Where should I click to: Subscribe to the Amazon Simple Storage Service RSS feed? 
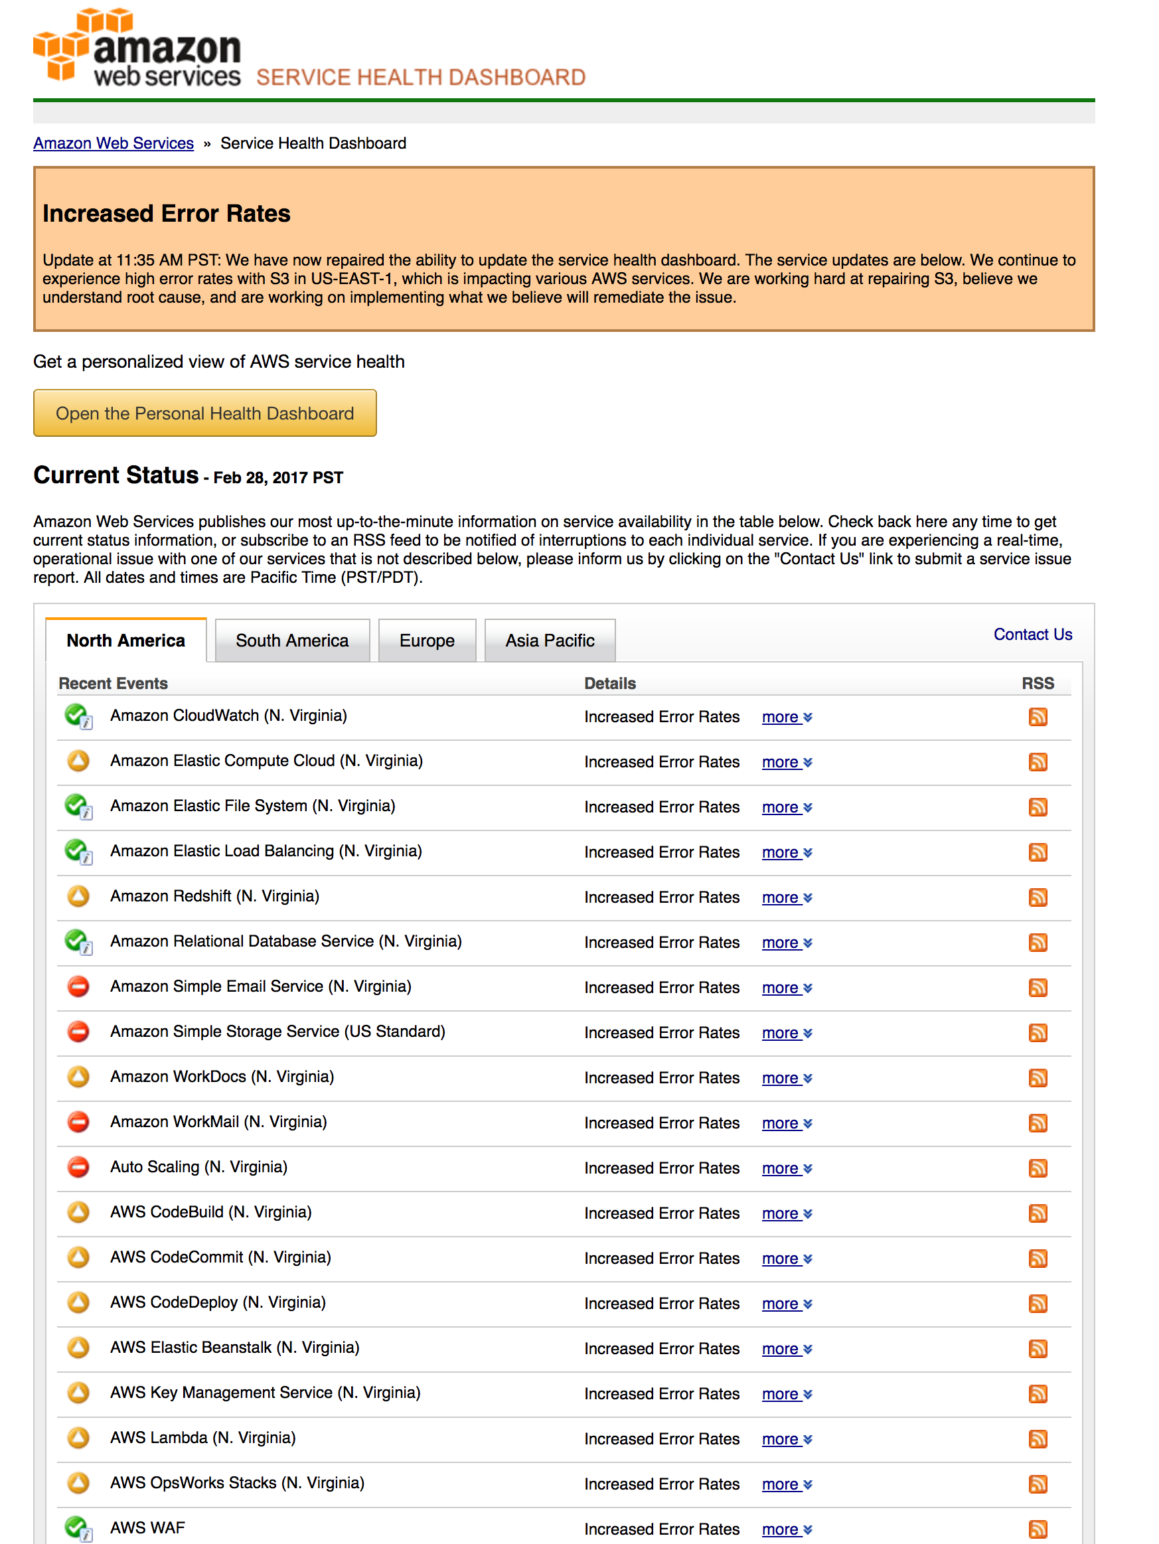tap(1038, 1032)
